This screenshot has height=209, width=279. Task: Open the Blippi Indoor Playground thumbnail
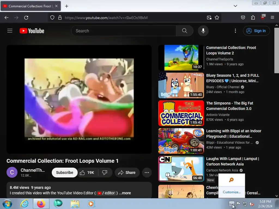(x=181, y=141)
